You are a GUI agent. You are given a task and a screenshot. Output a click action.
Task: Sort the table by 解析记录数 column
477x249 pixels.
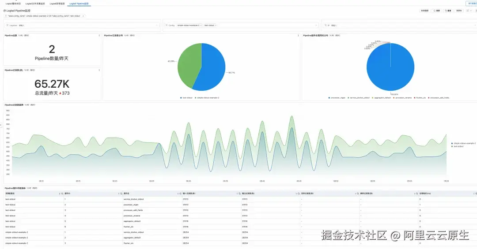pos(414,193)
